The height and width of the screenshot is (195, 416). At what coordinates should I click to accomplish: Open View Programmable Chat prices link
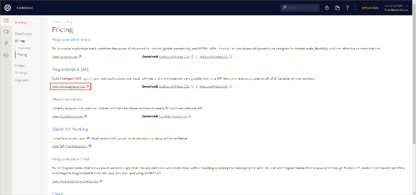point(75,181)
